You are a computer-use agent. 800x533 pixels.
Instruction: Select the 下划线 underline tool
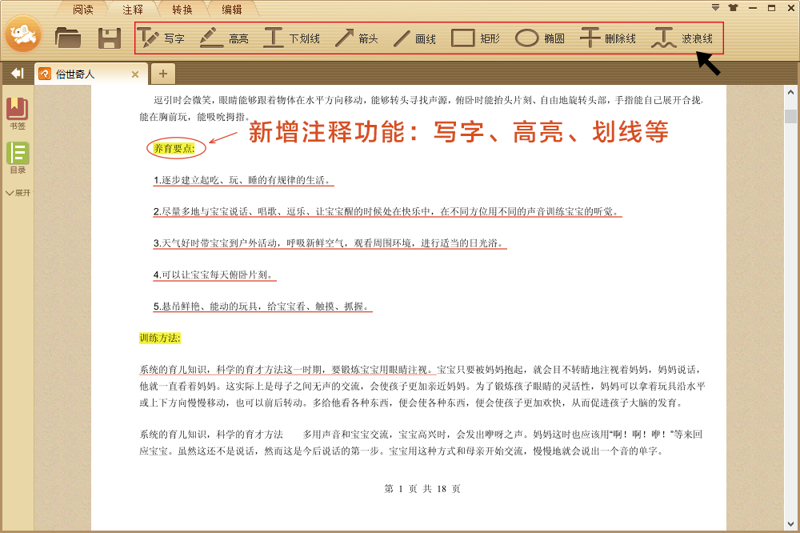coord(291,38)
